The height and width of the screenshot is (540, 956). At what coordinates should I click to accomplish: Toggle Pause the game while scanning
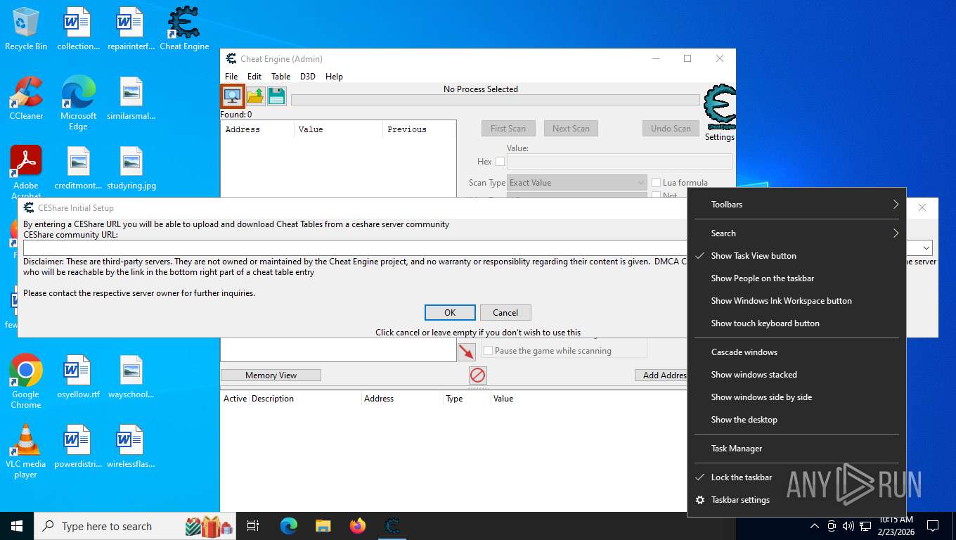point(488,351)
